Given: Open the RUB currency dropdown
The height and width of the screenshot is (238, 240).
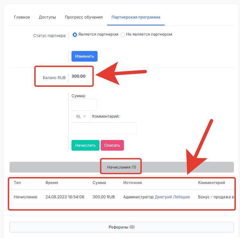Looking at the screenshot, I should [x=81, y=116].
